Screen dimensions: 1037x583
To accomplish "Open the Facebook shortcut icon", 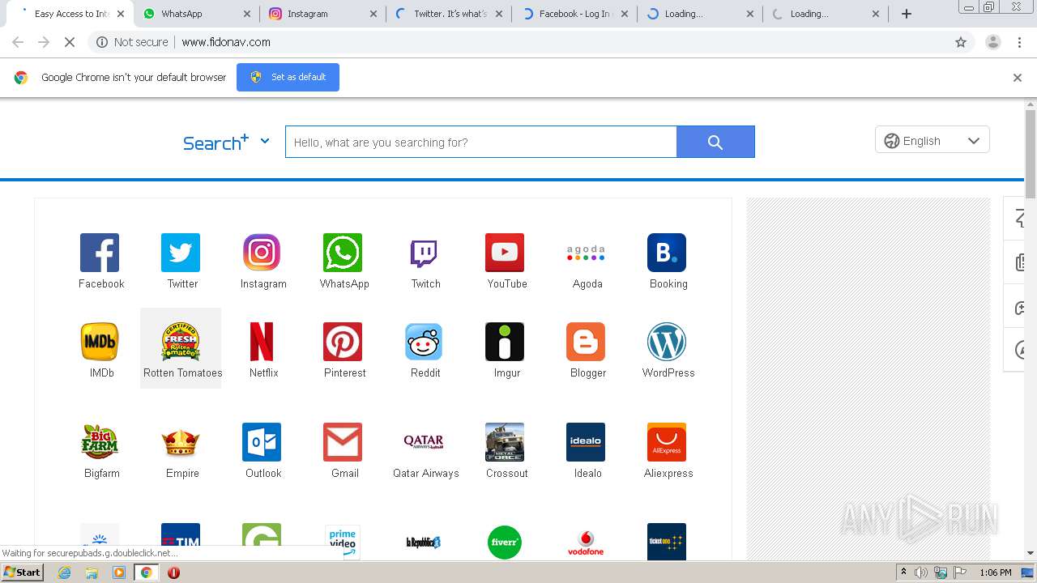I will pos(100,253).
